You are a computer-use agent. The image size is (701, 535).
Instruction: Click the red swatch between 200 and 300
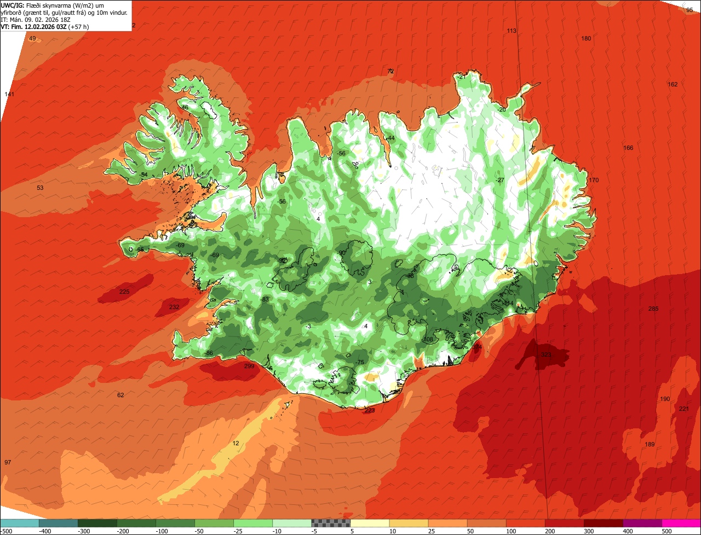[x=564, y=523]
